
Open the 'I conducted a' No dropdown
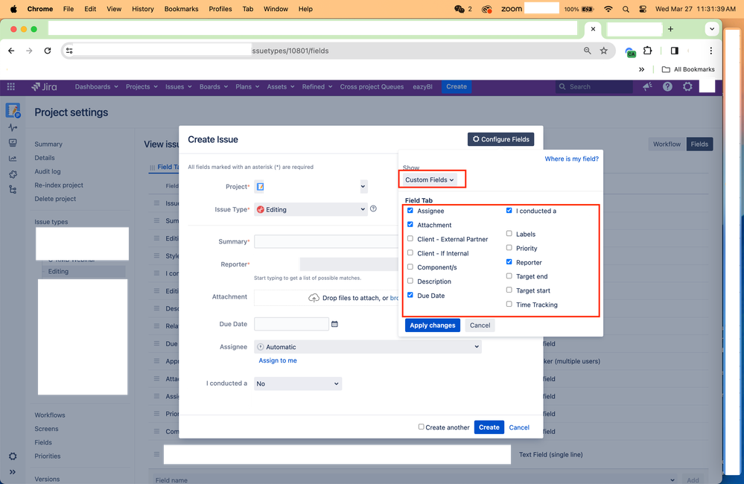point(298,383)
